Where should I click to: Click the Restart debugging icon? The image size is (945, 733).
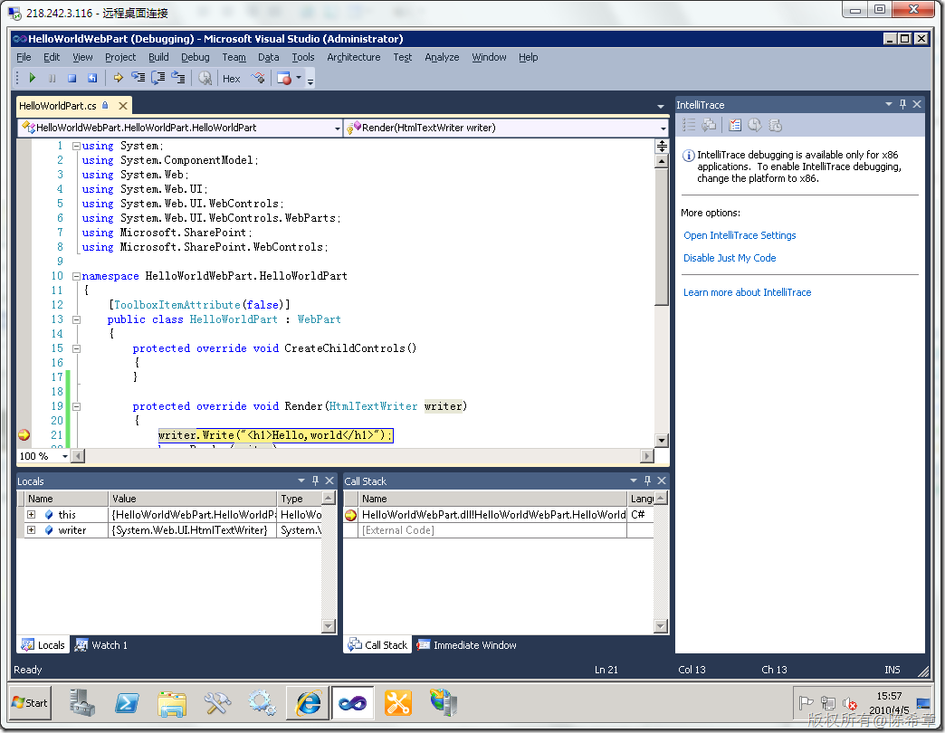point(91,79)
